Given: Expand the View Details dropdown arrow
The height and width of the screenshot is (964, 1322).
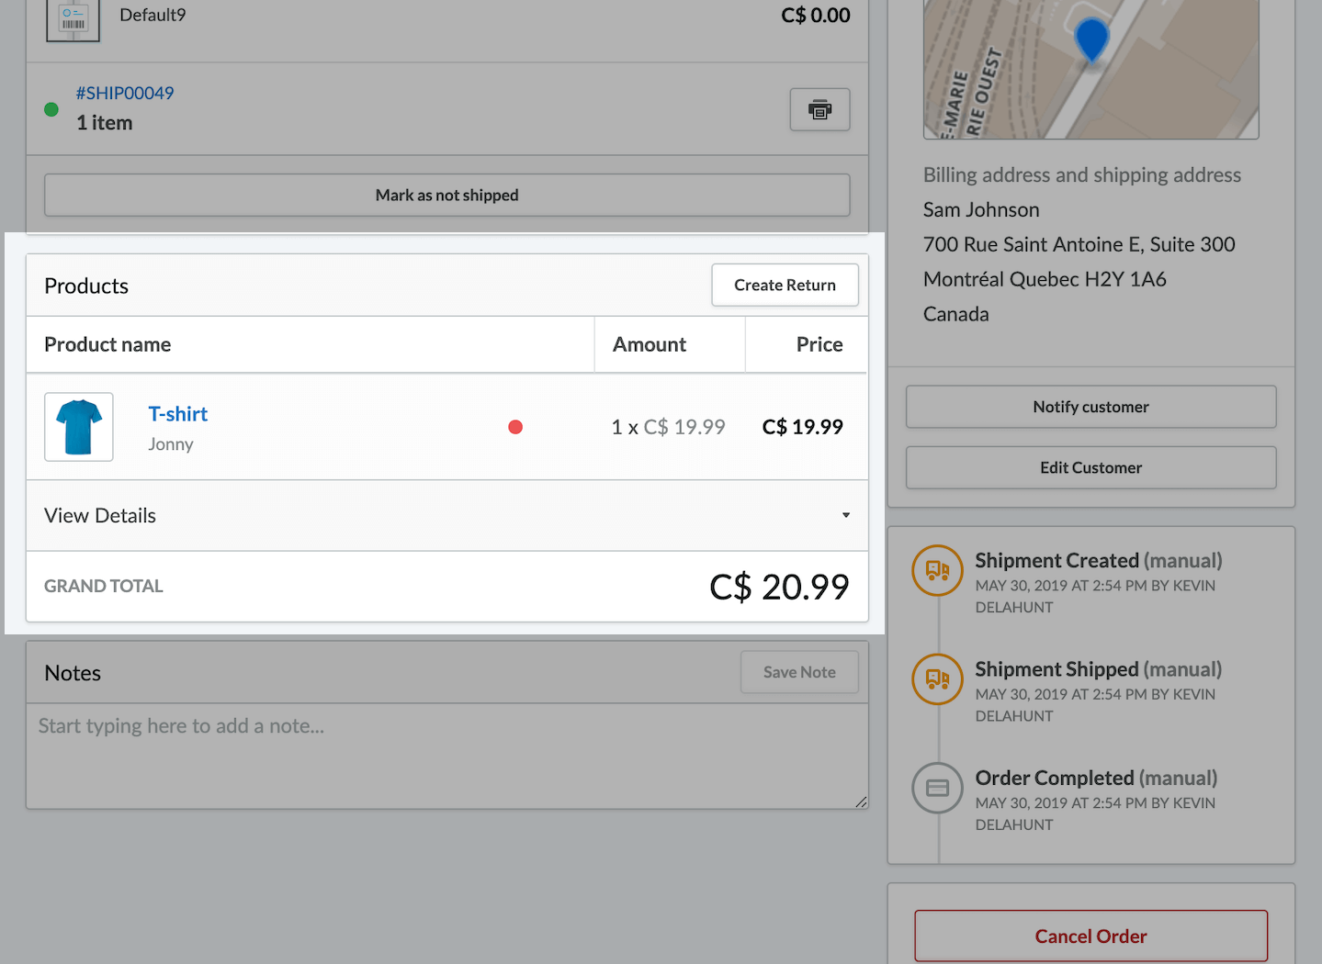Looking at the screenshot, I should (846, 515).
